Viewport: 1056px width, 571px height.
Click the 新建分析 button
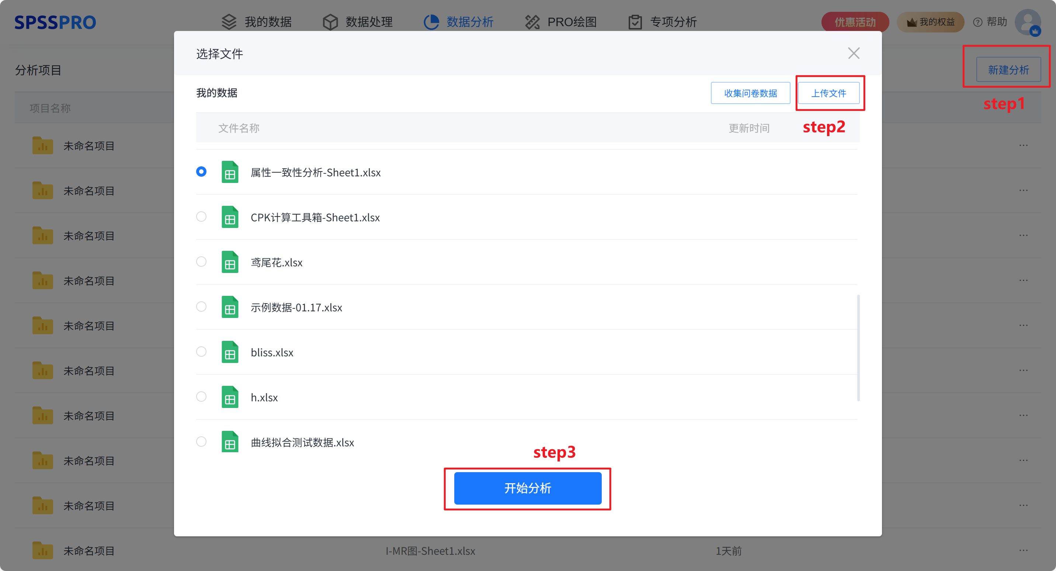(x=1008, y=70)
